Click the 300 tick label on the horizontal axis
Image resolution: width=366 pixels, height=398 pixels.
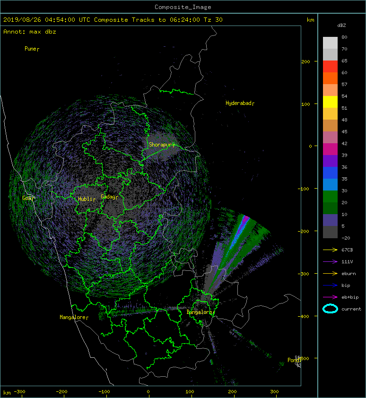pos(274,392)
